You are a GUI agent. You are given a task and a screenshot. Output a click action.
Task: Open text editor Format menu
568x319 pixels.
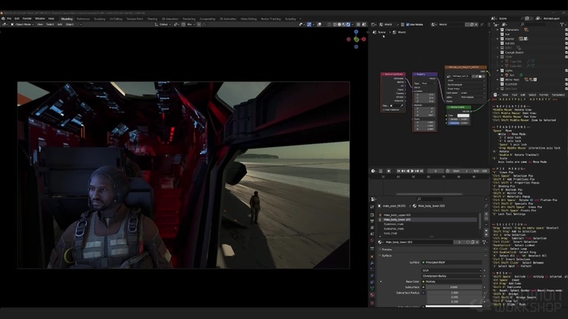tap(543, 95)
